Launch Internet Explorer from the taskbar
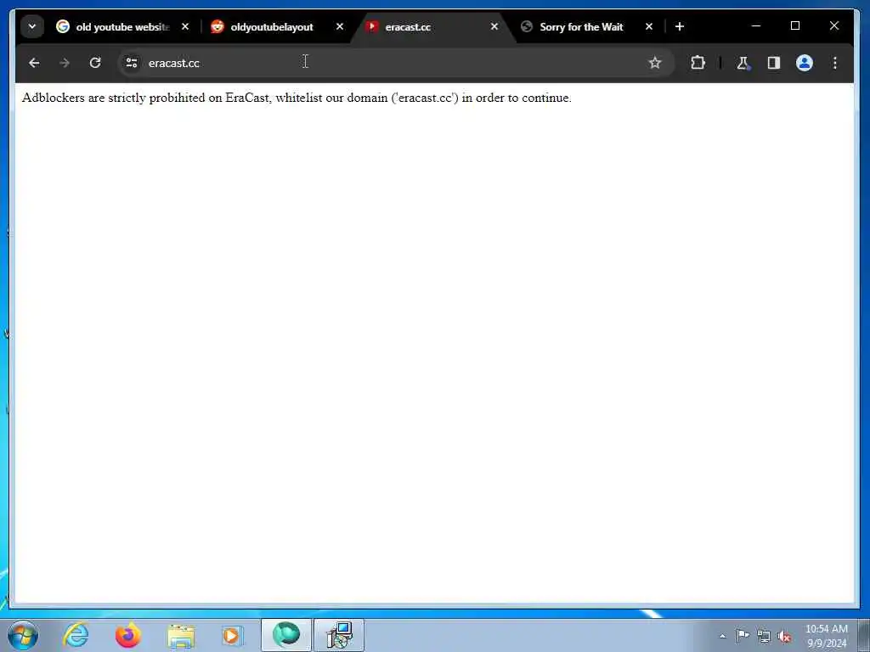Viewport: 870px width, 652px height. click(76, 635)
